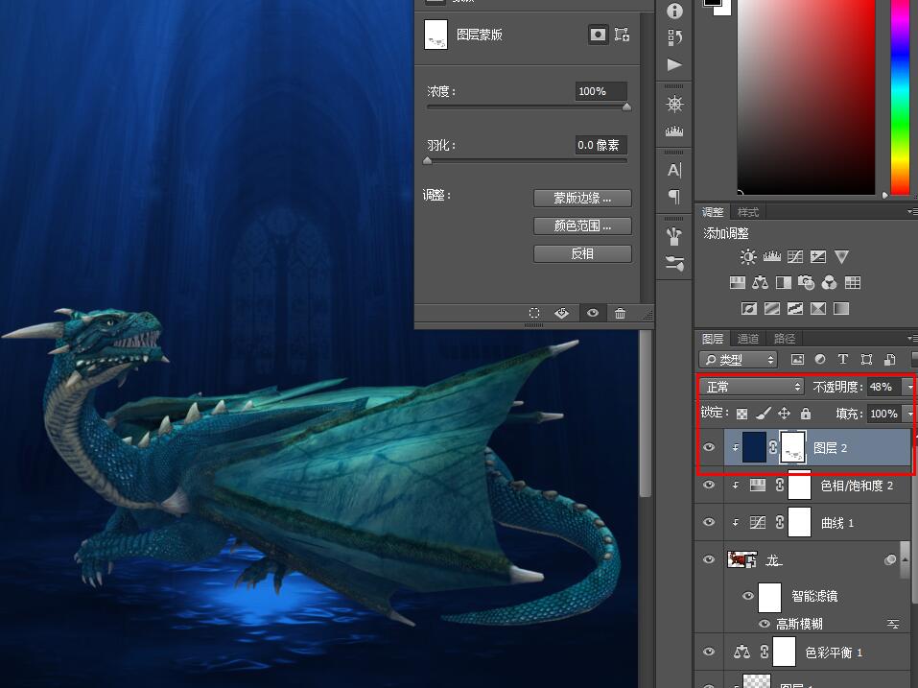This screenshot has width=918, height=688.
Task: Toggle 高斯模糊 filter visibility eye
Action: pos(764,624)
